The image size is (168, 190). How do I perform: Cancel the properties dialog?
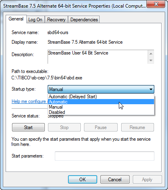(115, 180)
